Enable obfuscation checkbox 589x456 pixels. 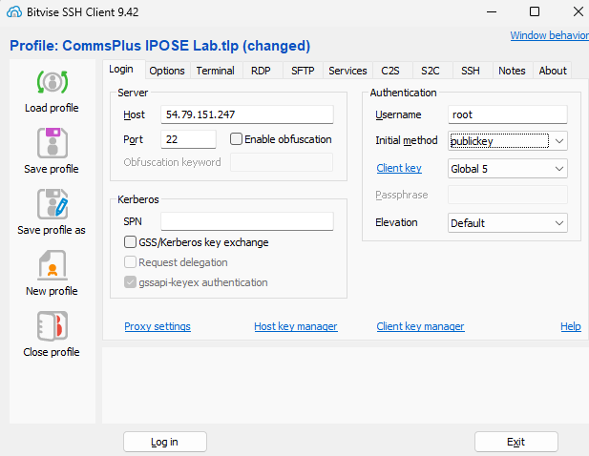coord(236,139)
